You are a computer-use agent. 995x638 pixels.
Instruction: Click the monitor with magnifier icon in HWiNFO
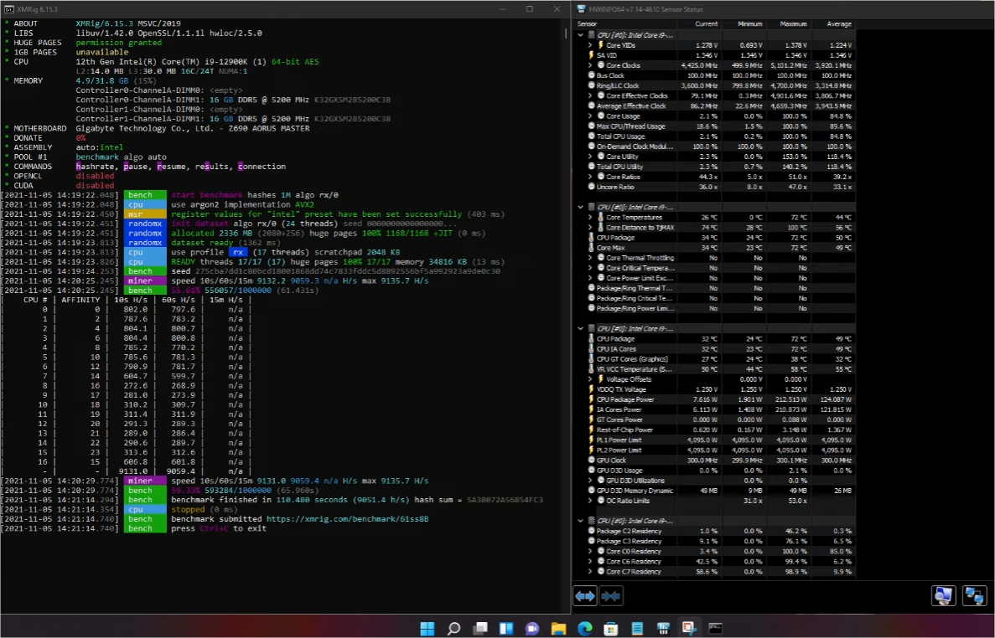pos(944,596)
